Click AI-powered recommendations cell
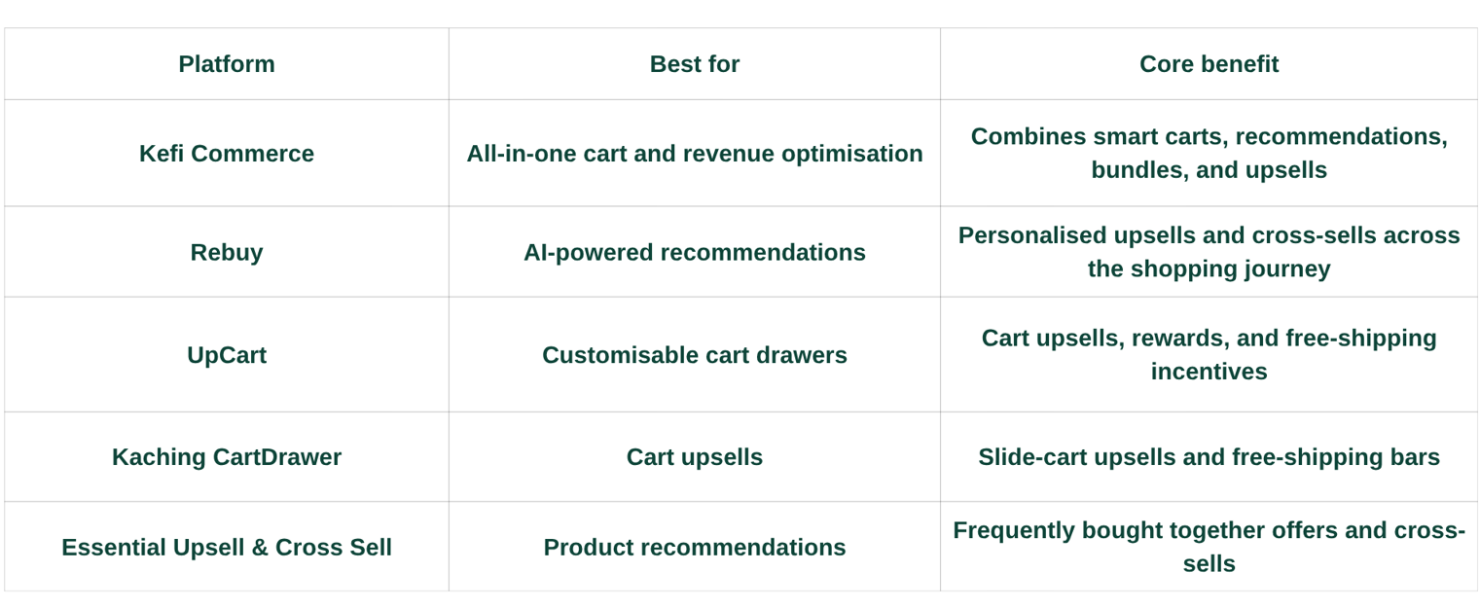This screenshot has height=608, width=1480. click(695, 252)
